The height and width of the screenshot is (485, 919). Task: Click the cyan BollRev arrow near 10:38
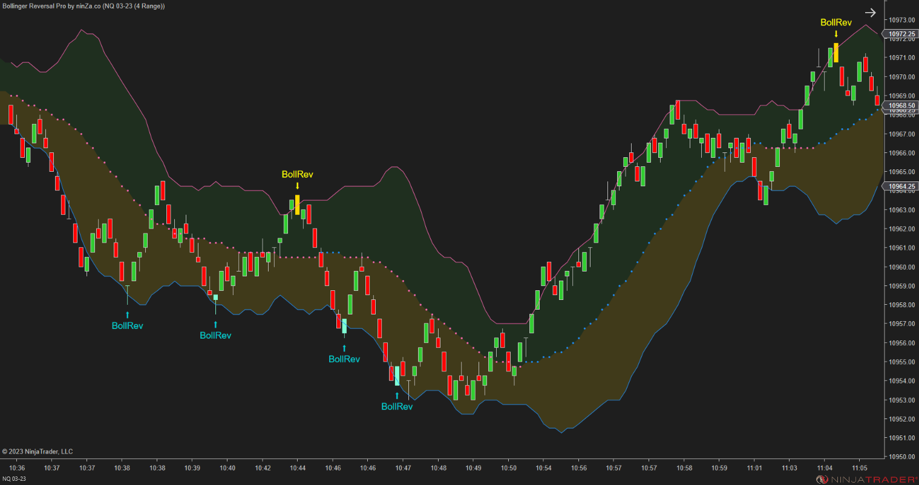click(x=127, y=314)
